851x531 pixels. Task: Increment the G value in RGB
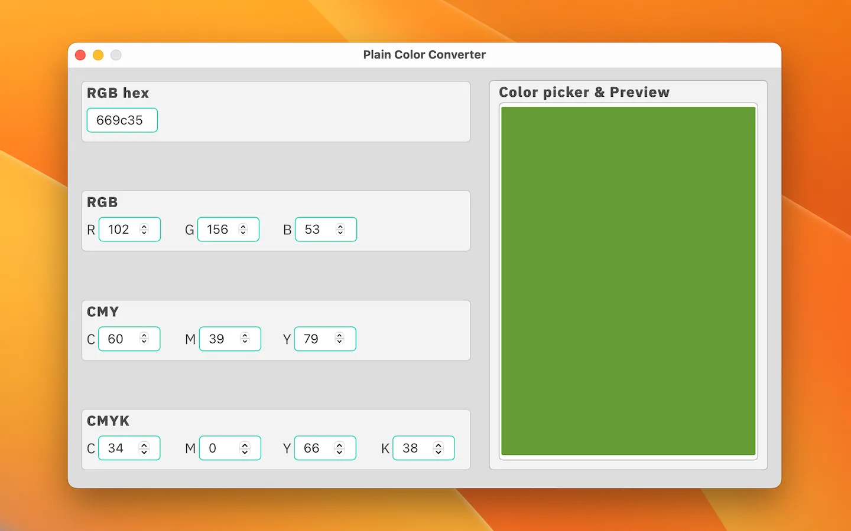coord(243,227)
